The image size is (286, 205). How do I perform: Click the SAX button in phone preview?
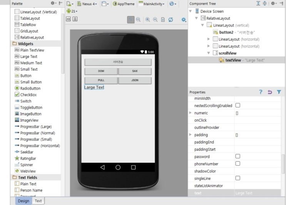(x=135, y=71)
